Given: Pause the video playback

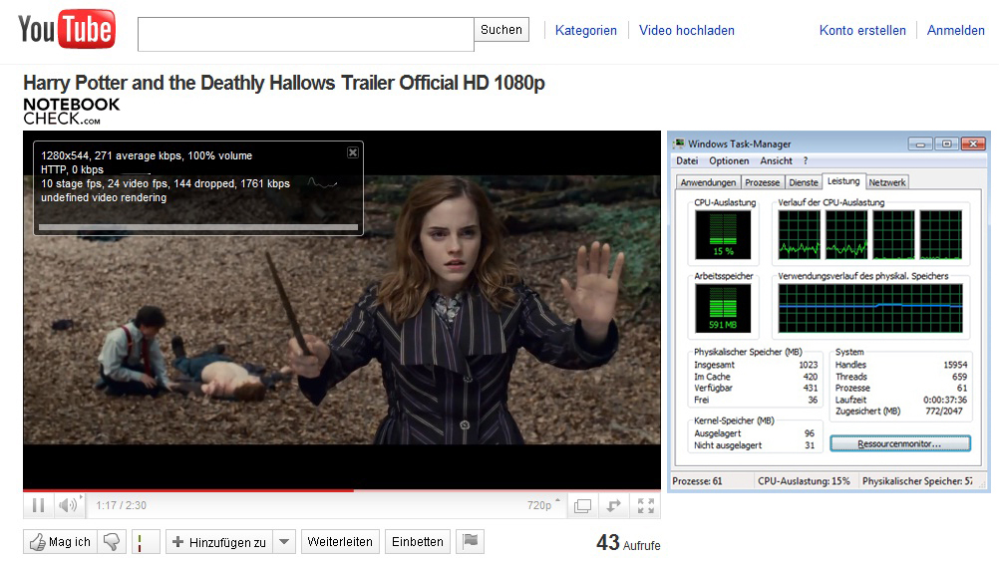Looking at the screenshot, I should click(x=38, y=505).
